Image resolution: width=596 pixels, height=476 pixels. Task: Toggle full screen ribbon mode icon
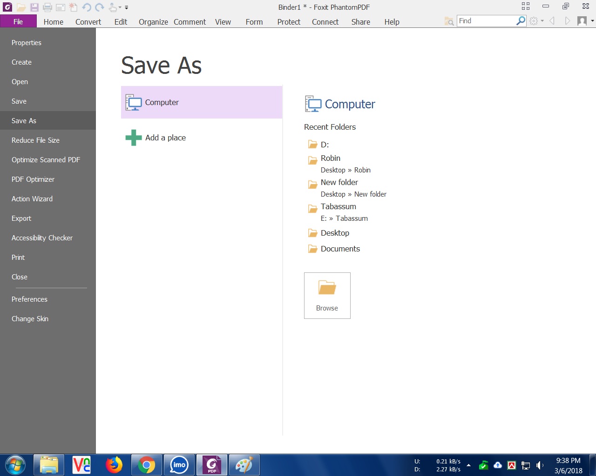[526, 7]
